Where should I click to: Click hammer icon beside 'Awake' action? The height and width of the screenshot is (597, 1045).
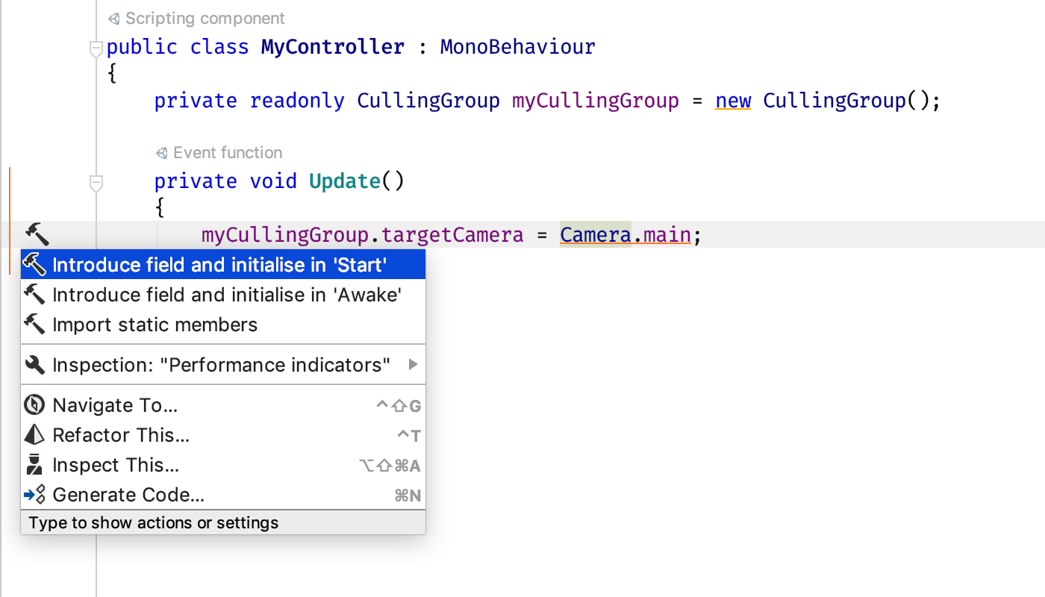[x=34, y=294]
